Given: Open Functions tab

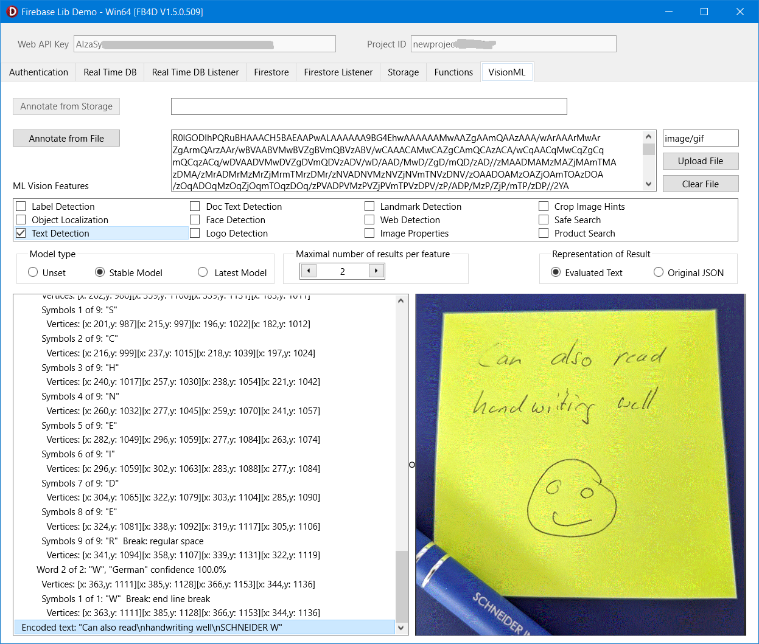Looking at the screenshot, I should [453, 72].
